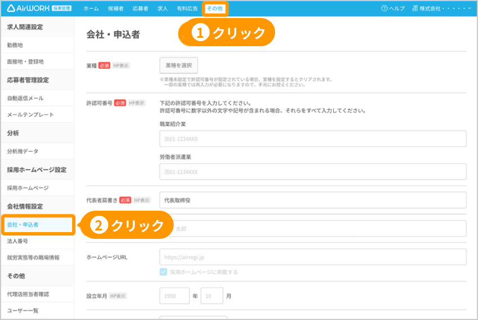
Task: Click the 設立 month field
Action: coord(212,296)
